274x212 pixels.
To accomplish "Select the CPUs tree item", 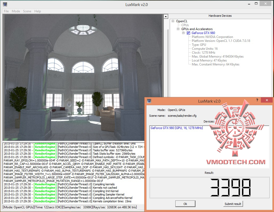I will 185,25.
